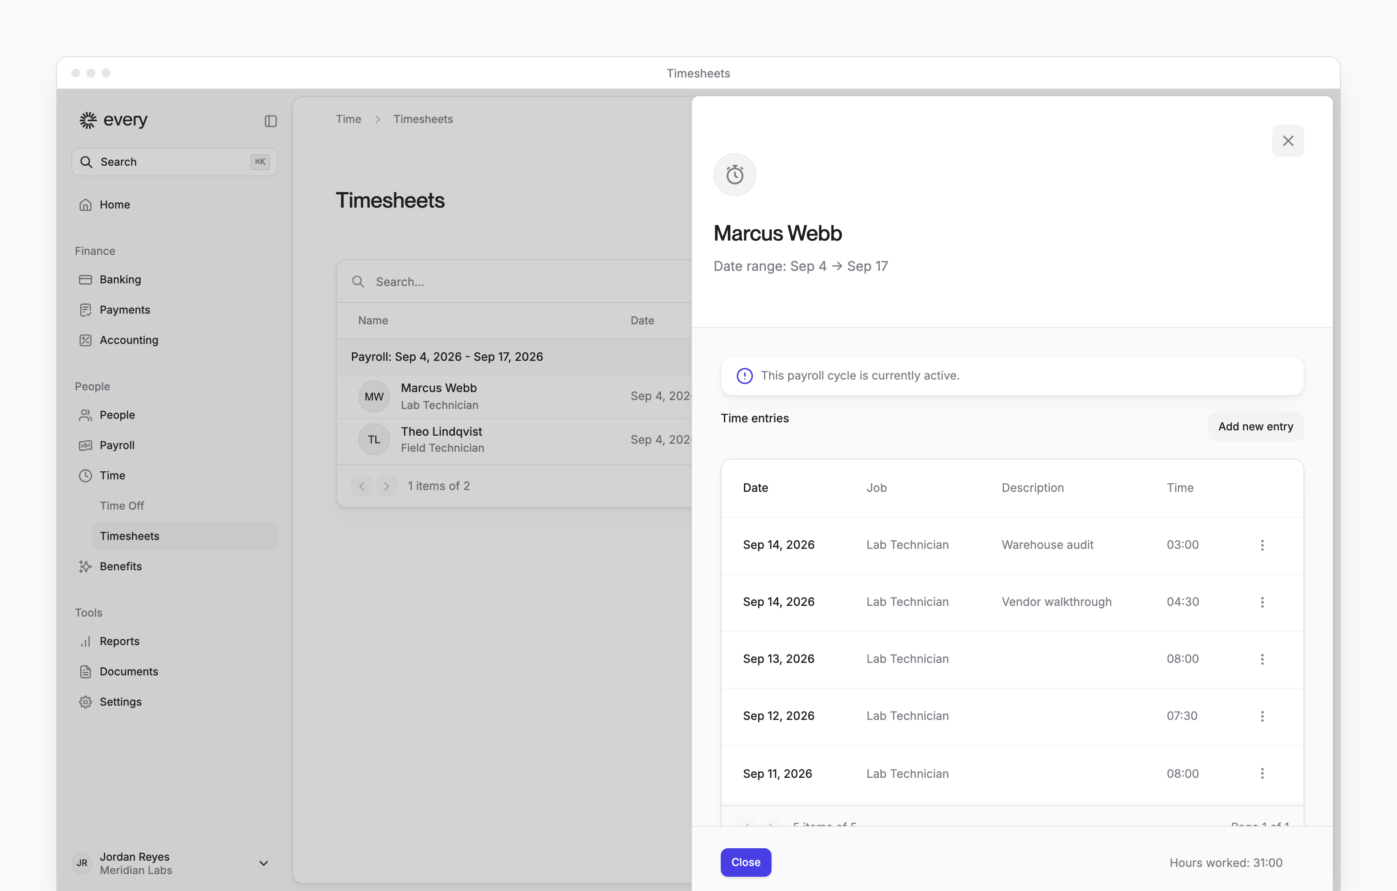Click the every logo
This screenshot has height=891, width=1397.
pyautogui.click(x=113, y=119)
